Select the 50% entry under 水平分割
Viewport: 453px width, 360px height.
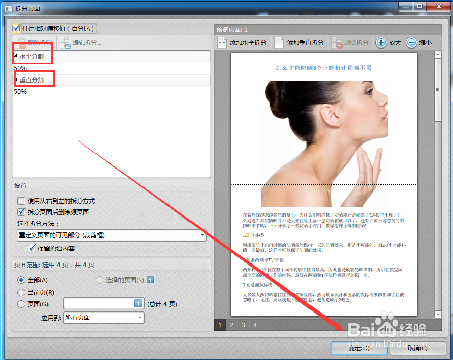pos(20,68)
